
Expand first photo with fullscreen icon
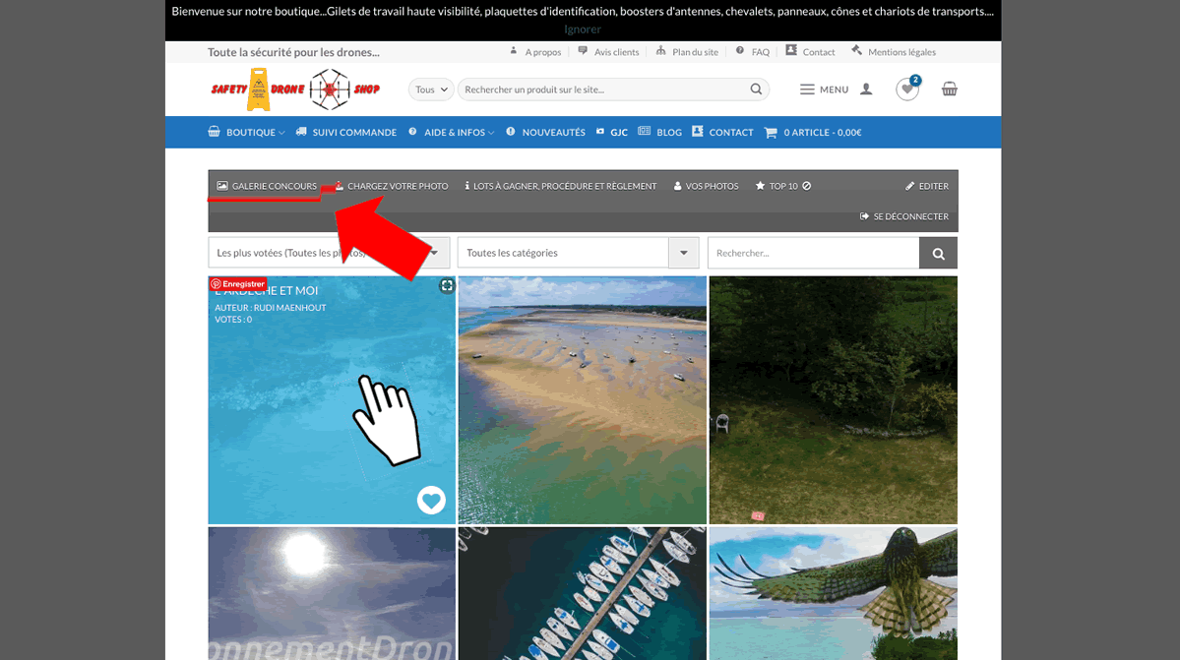coord(447,286)
